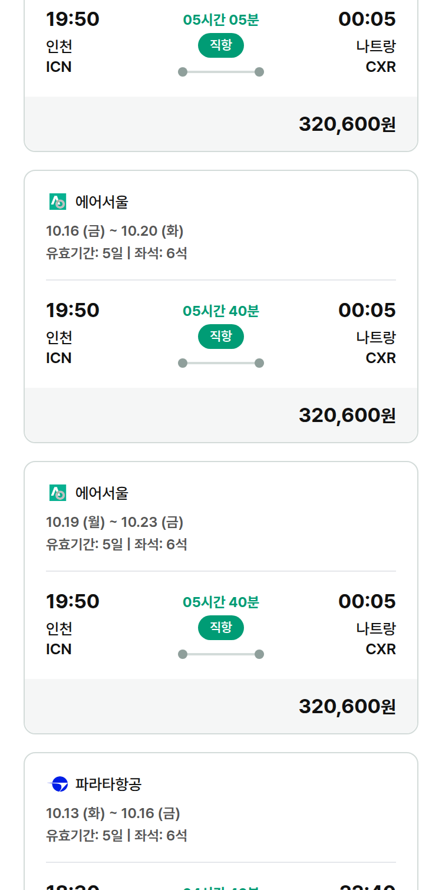The image size is (442, 890).
Task: Select the 직항 badge on 05시간 05분 flight
Action: [x=221, y=45]
